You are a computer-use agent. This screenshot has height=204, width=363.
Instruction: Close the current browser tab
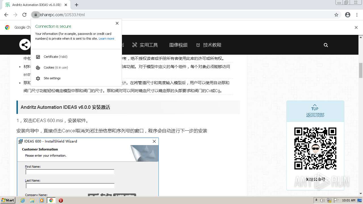coord(66,5)
